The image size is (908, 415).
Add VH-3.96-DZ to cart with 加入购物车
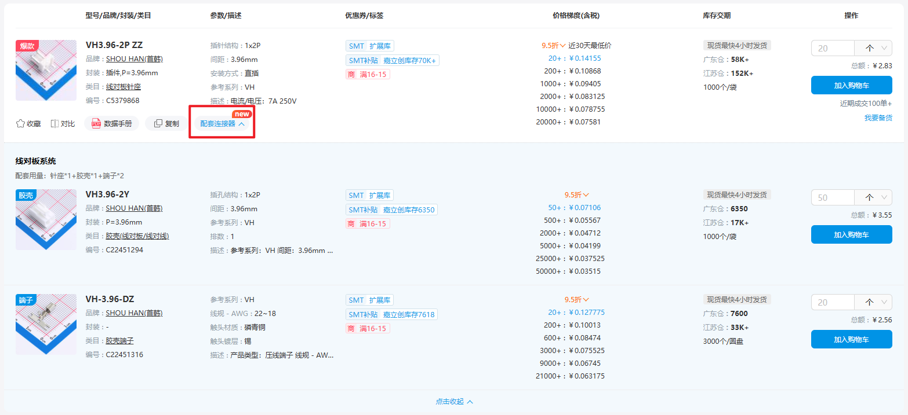pyautogui.click(x=851, y=339)
